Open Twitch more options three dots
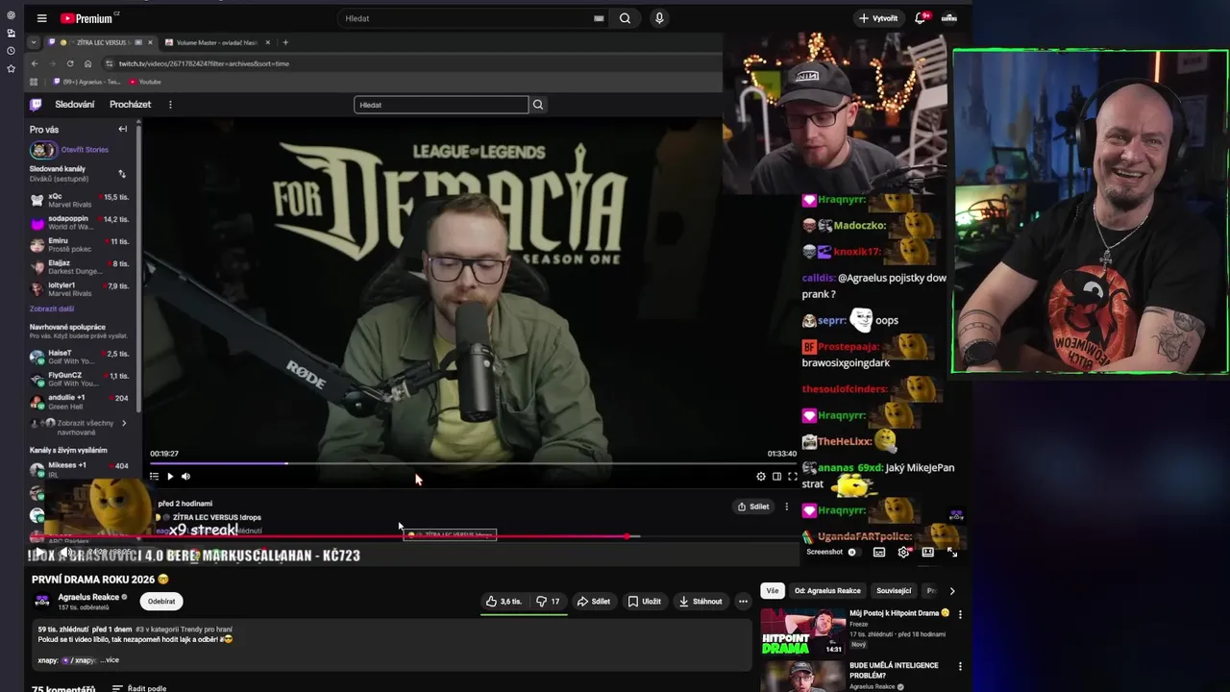The width and height of the screenshot is (1230, 692). [x=170, y=105]
